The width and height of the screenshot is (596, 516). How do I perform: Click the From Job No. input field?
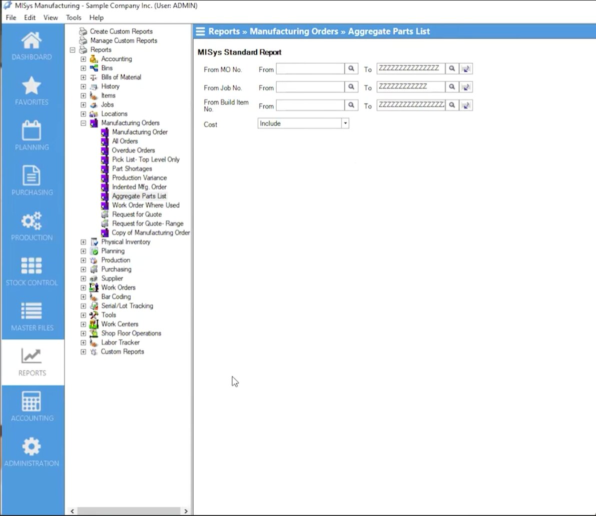(310, 87)
